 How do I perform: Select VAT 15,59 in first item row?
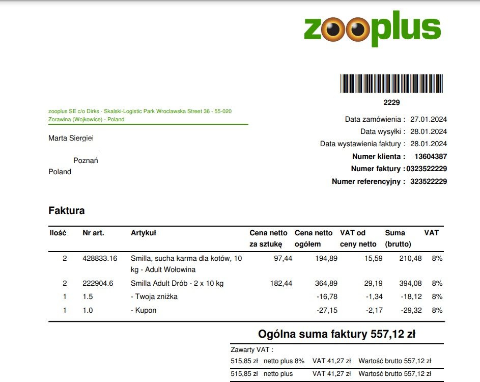(373, 258)
